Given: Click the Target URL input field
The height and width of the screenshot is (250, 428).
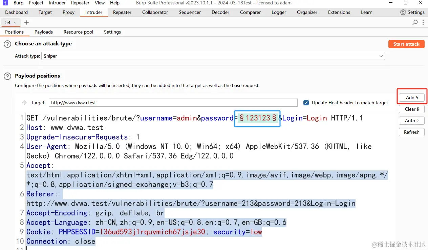Looking at the screenshot, I should click(173, 103).
